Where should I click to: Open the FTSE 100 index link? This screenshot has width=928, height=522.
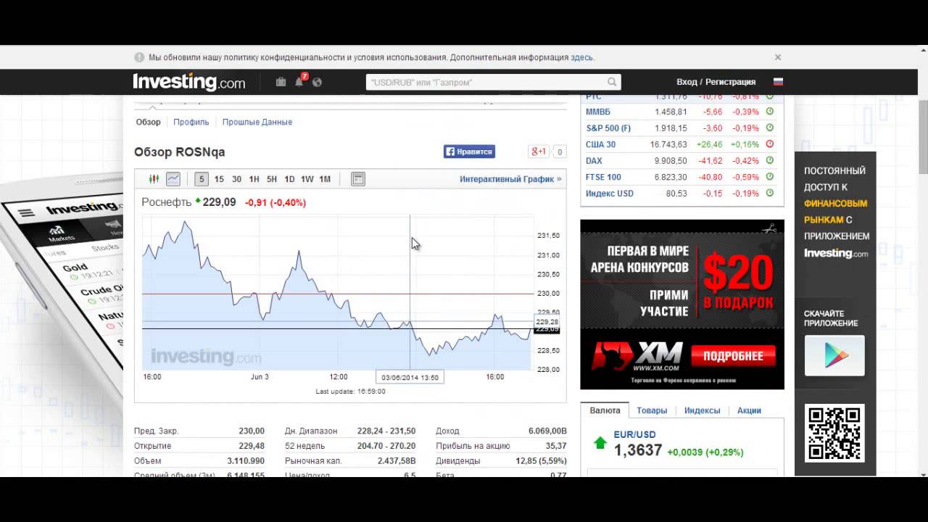(603, 177)
